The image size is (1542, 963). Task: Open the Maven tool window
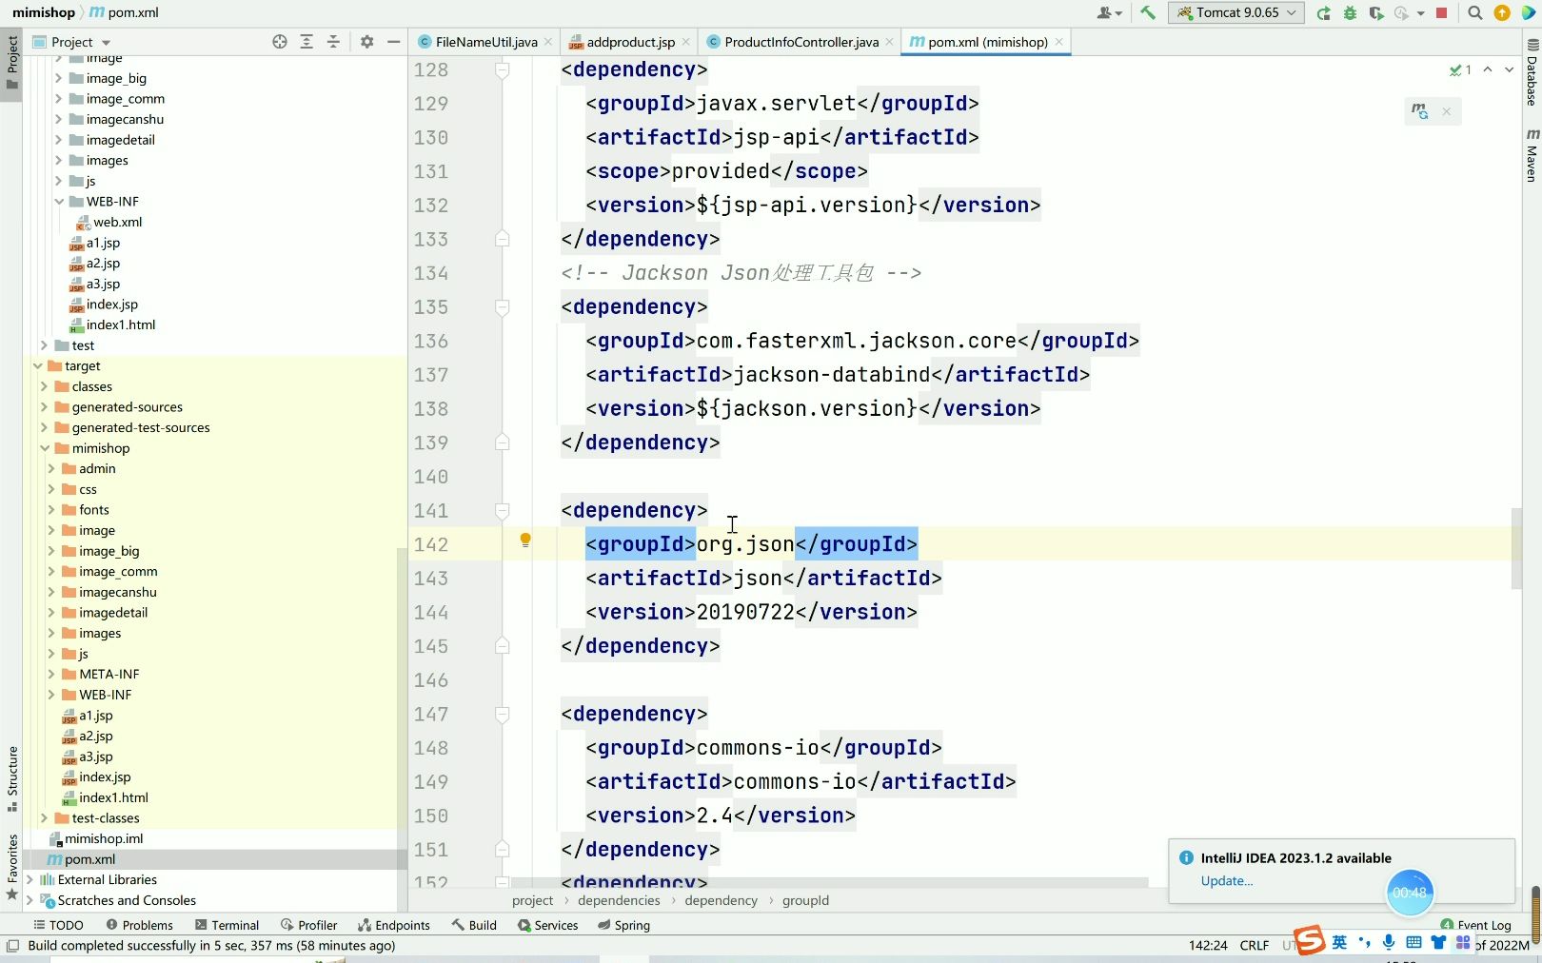pyautogui.click(x=1532, y=156)
